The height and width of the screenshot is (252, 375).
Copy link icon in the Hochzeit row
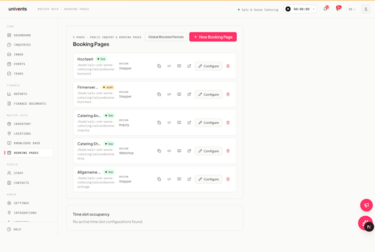tap(159, 66)
